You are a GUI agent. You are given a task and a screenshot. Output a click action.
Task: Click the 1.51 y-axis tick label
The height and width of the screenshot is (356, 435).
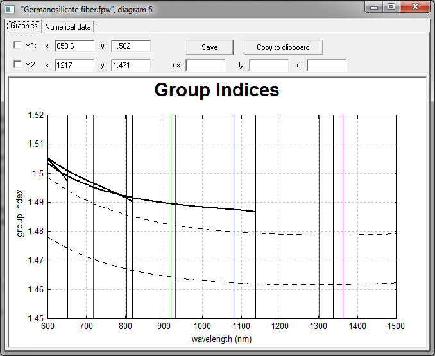point(36,144)
